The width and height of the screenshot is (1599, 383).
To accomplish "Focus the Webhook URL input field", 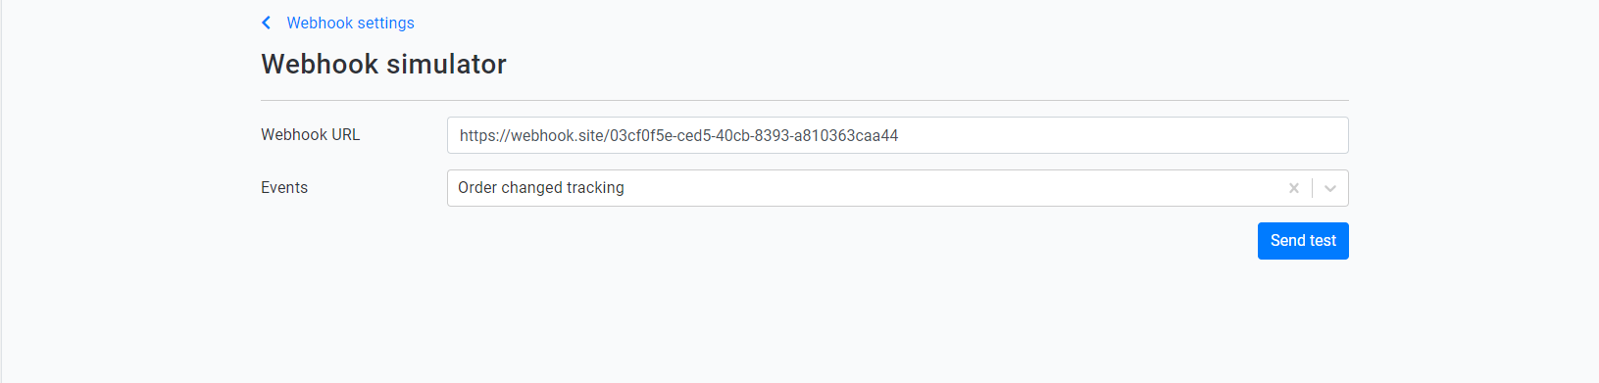I will pyautogui.click(x=897, y=135).
